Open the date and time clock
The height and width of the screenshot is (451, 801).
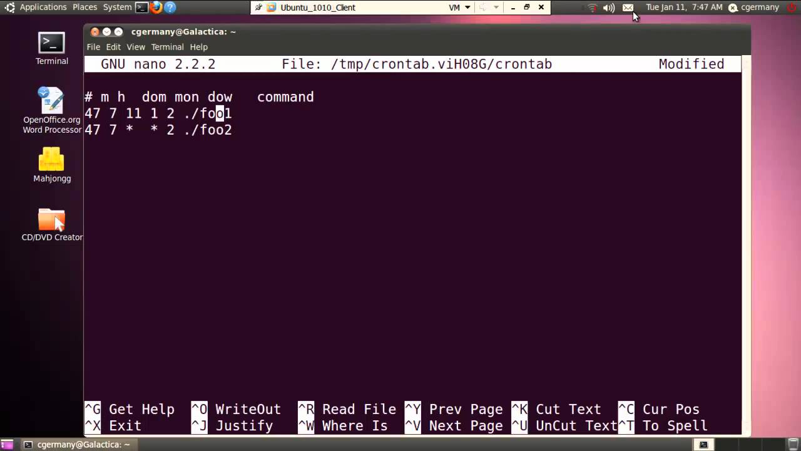[684, 8]
